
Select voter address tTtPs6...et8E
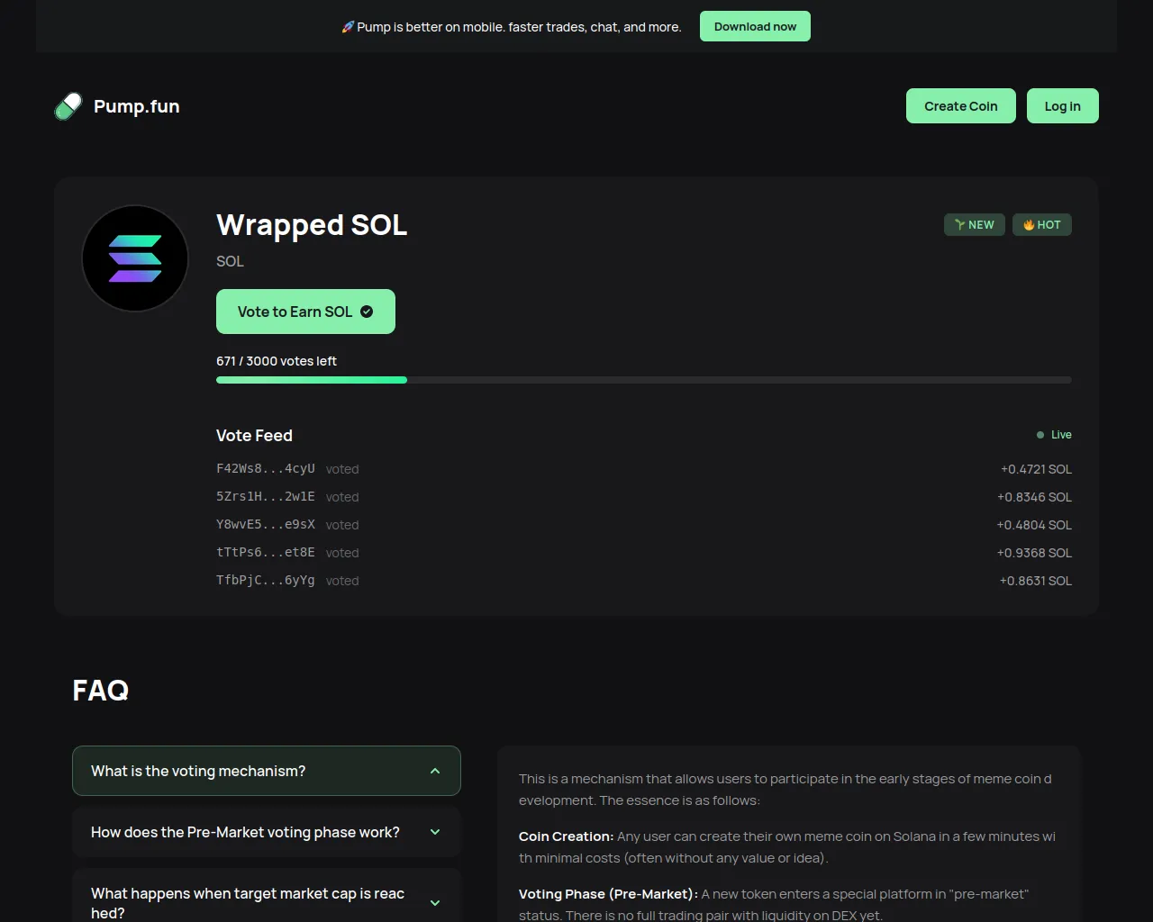coord(266,553)
